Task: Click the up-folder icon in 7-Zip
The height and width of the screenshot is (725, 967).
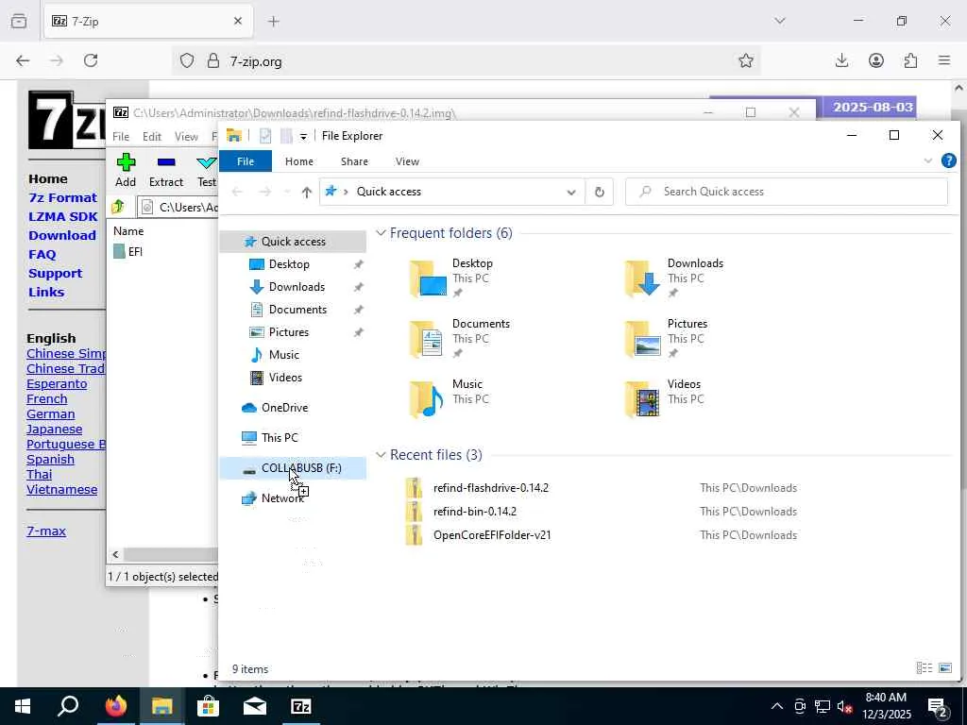Action: coord(118,207)
